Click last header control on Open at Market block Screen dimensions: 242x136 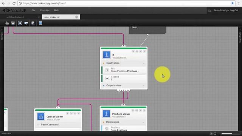coord(79,113)
